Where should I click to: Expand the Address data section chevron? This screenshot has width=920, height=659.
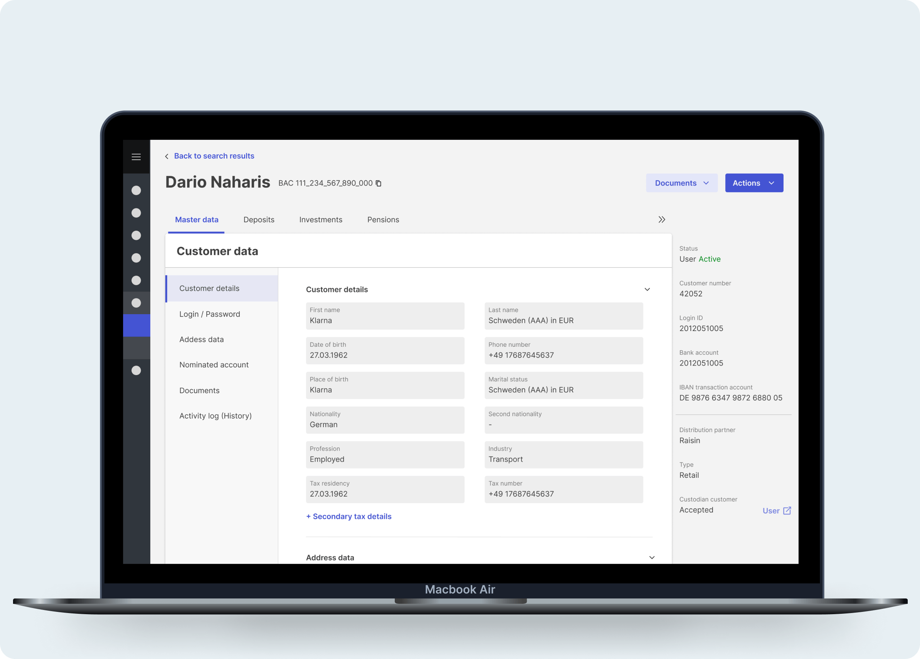click(651, 557)
